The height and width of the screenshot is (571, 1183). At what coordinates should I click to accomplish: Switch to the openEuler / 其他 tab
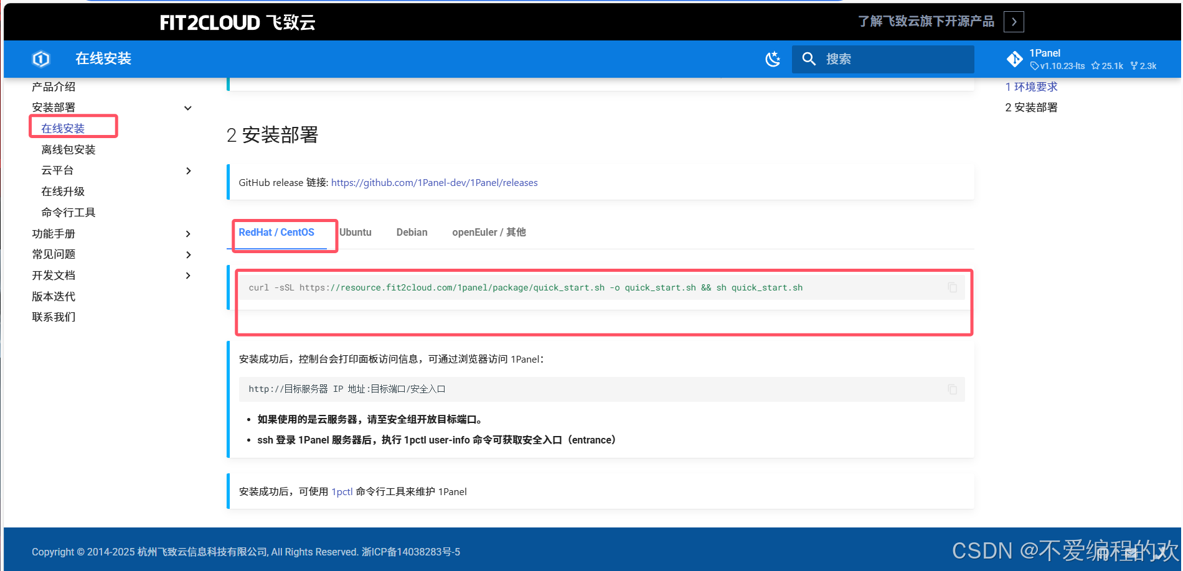click(x=489, y=233)
